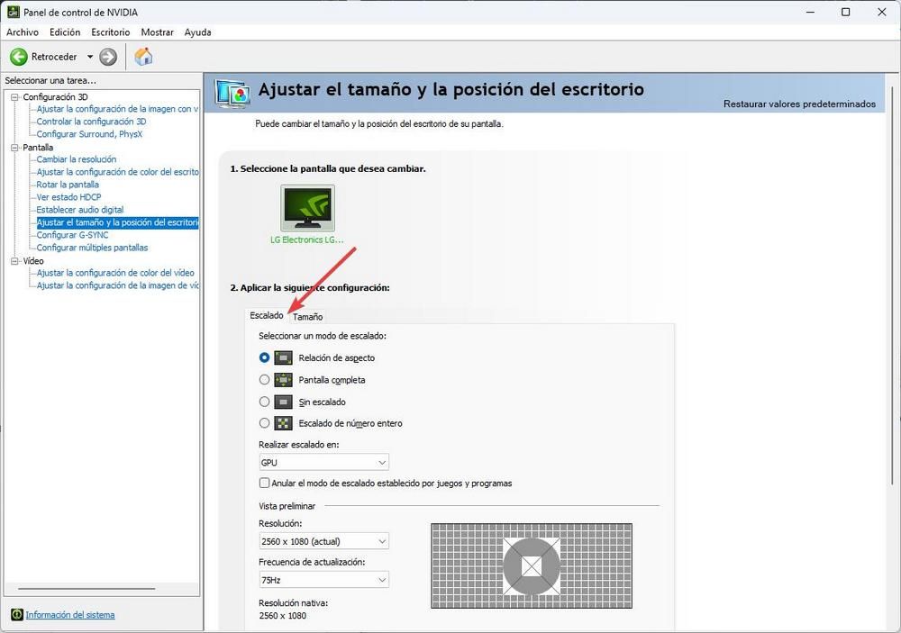Open the Frecuencia de actualización 75Hz dropdown

[x=324, y=580]
